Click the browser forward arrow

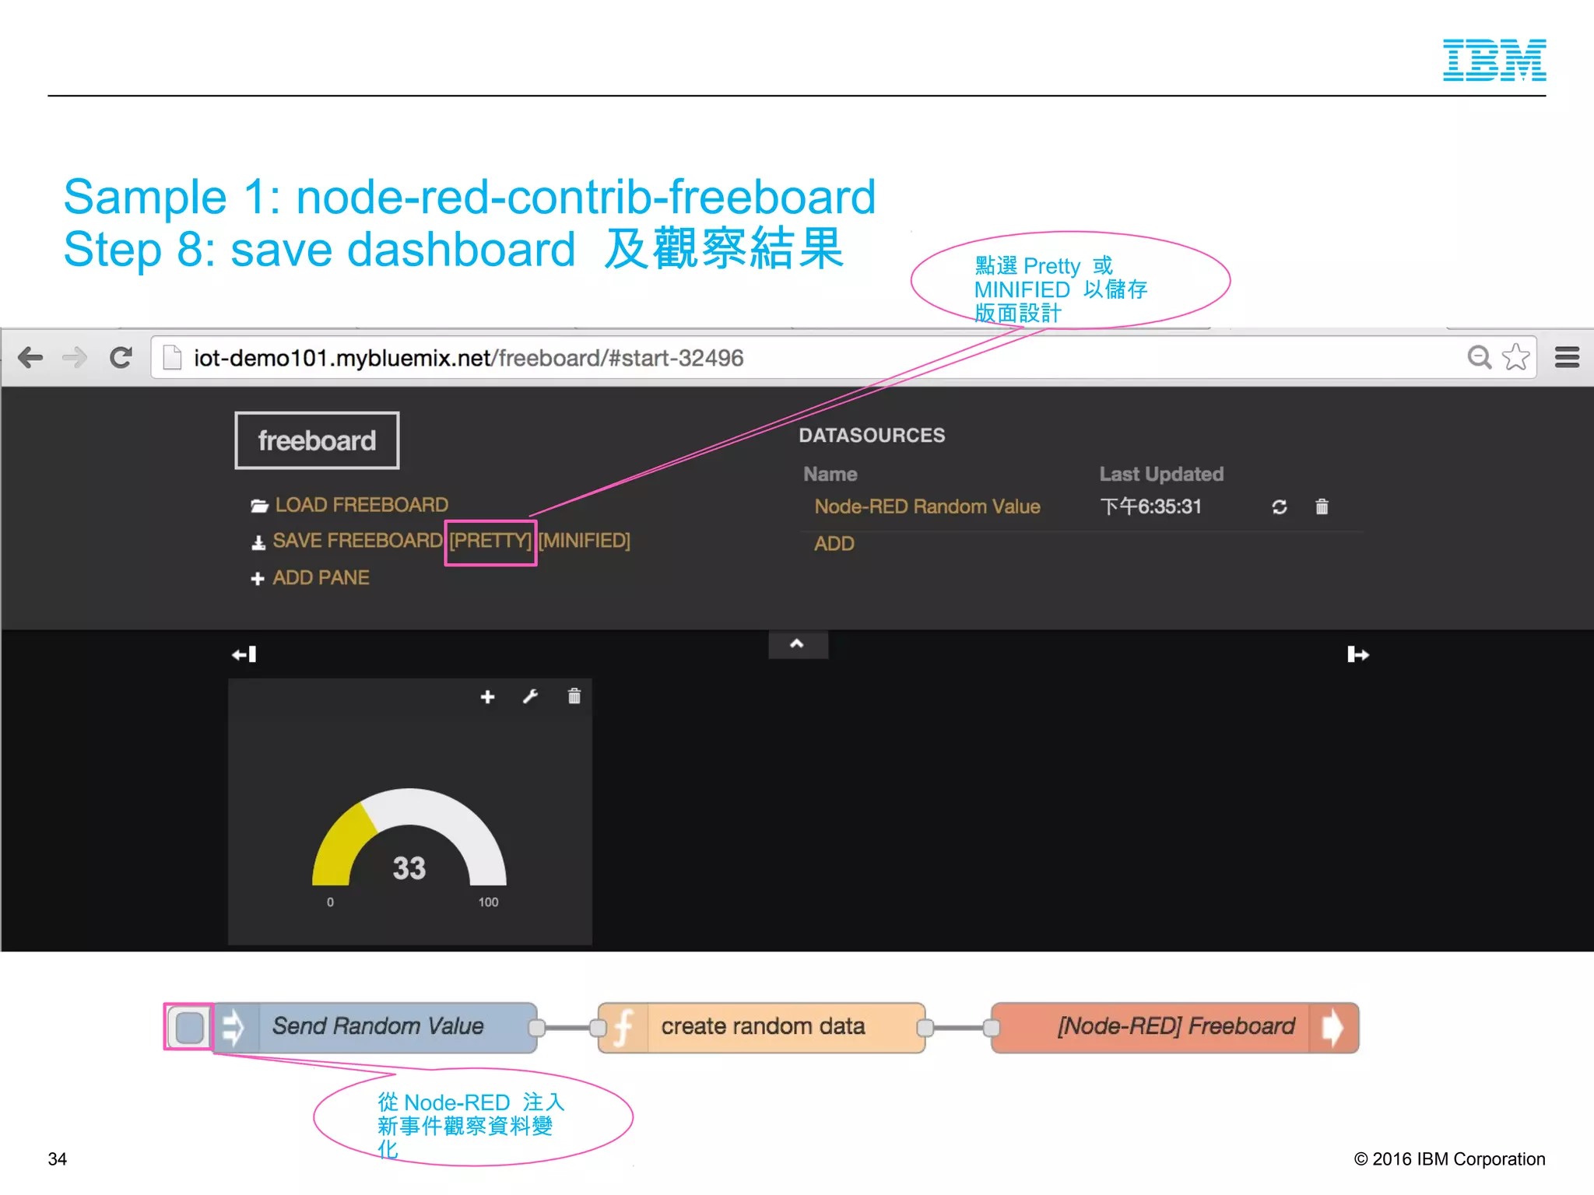click(75, 358)
